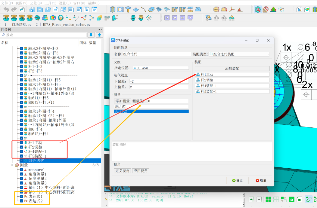The image size is (317, 208).
Task: Select the undo arrow icon
Action: [6, 9]
